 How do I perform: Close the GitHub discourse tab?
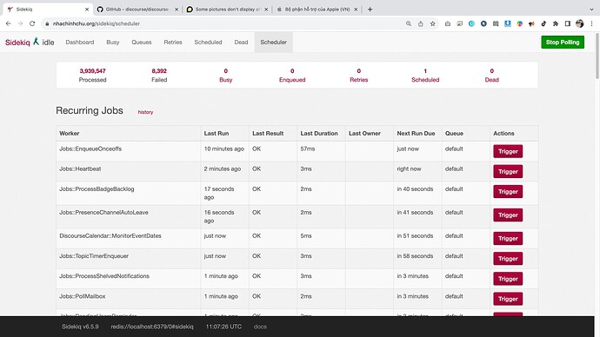pyautogui.click(x=177, y=10)
